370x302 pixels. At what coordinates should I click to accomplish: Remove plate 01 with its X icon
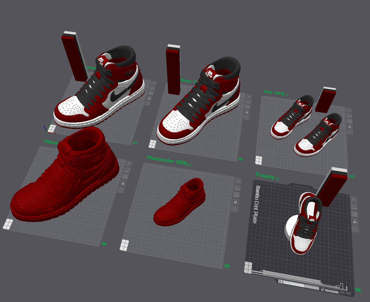click(x=154, y=83)
